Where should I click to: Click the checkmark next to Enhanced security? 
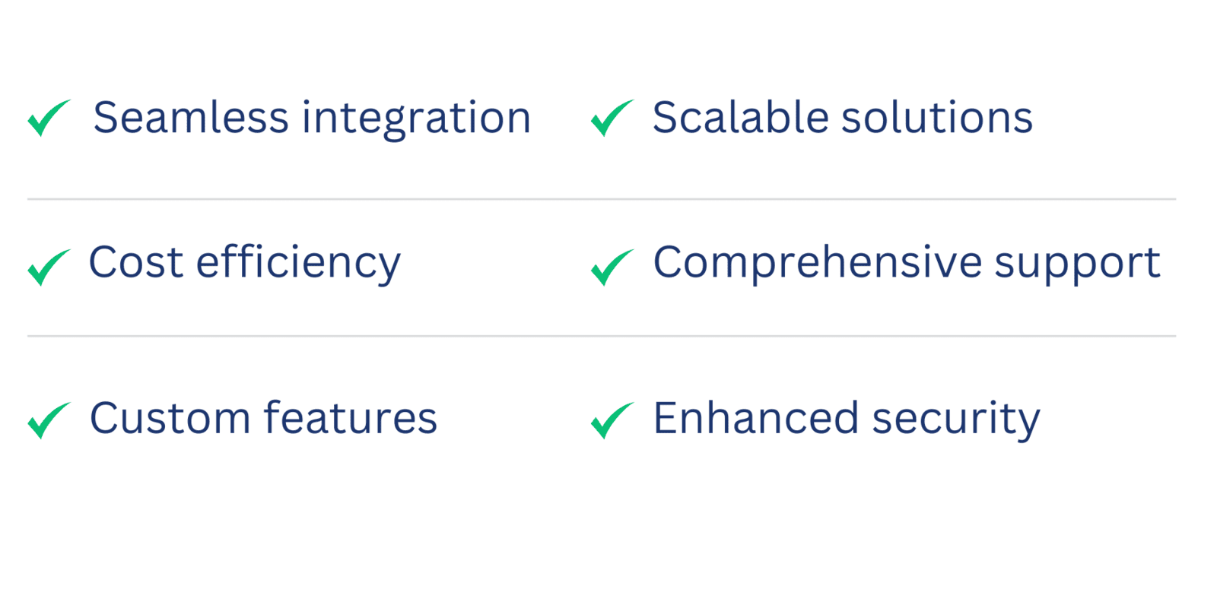tap(612, 420)
